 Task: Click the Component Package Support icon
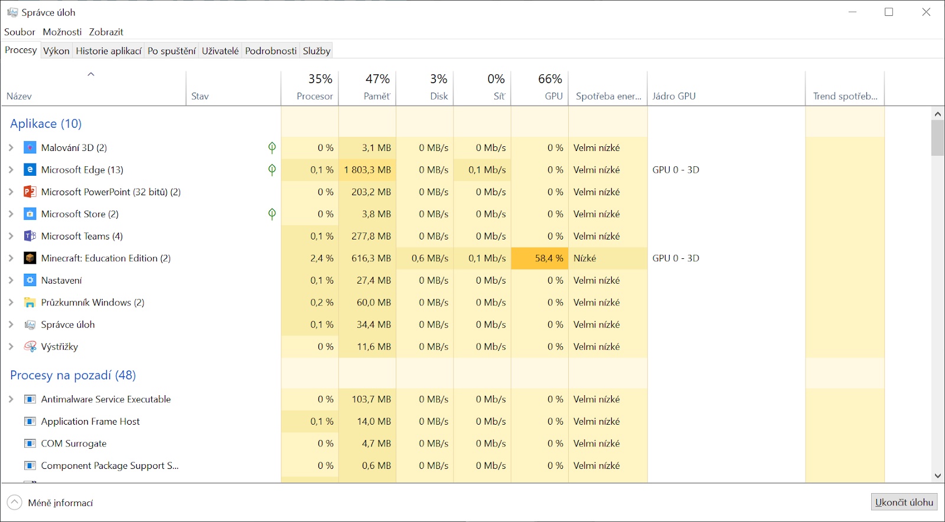tap(30, 465)
